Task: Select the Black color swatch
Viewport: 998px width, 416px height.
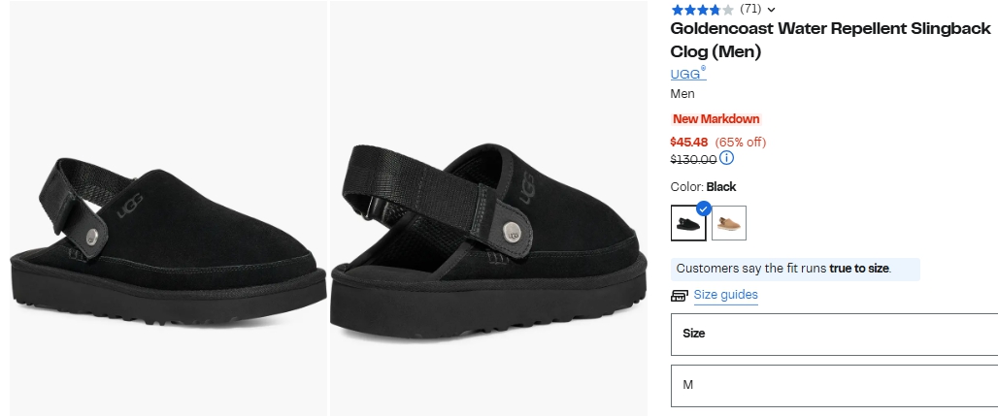Action: (x=688, y=224)
